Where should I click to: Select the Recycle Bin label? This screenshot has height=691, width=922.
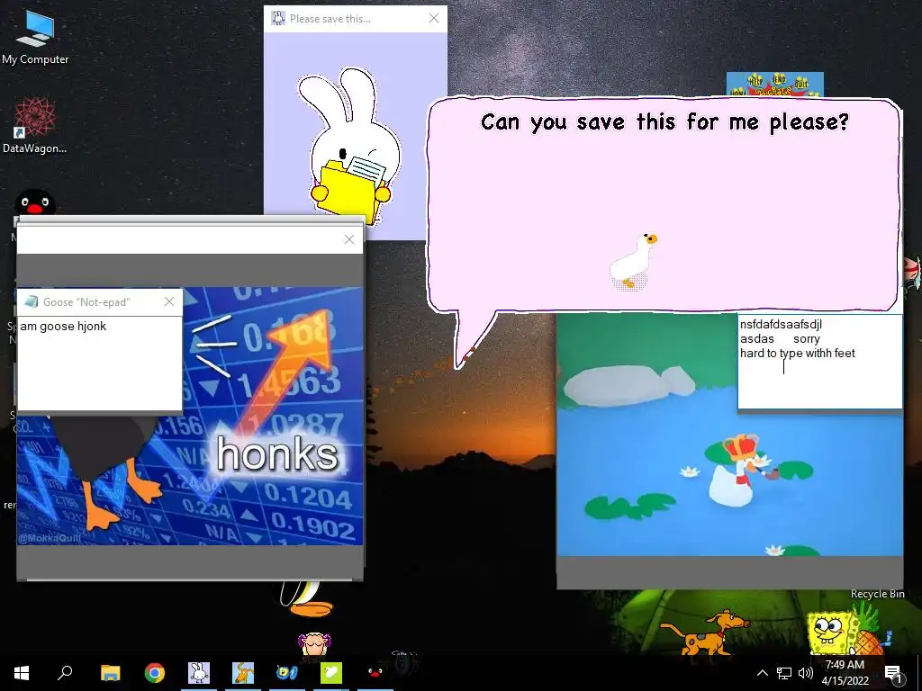point(877,594)
